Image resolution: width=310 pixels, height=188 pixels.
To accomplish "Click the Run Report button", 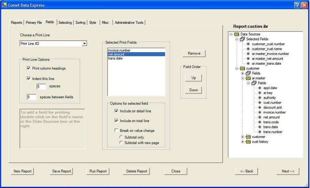I will 98,171.
